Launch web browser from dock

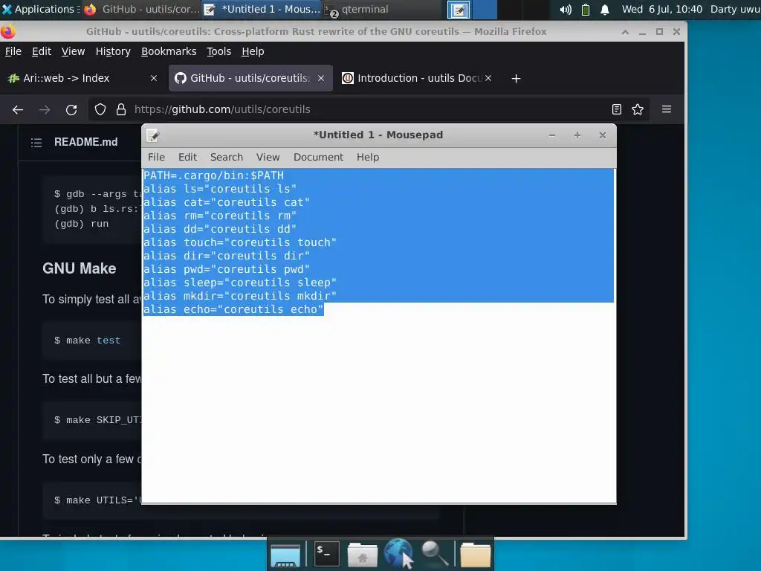click(398, 553)
